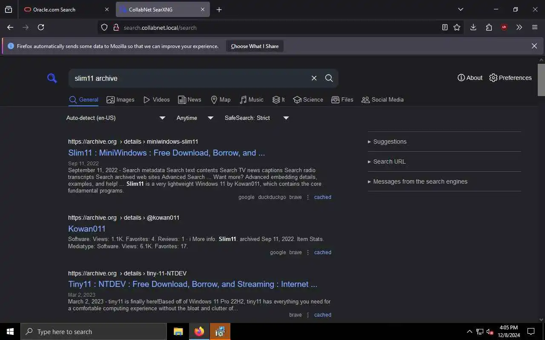Switch to Science tab
This screenshot has height=340, width=545.
(x=308, y=99)
